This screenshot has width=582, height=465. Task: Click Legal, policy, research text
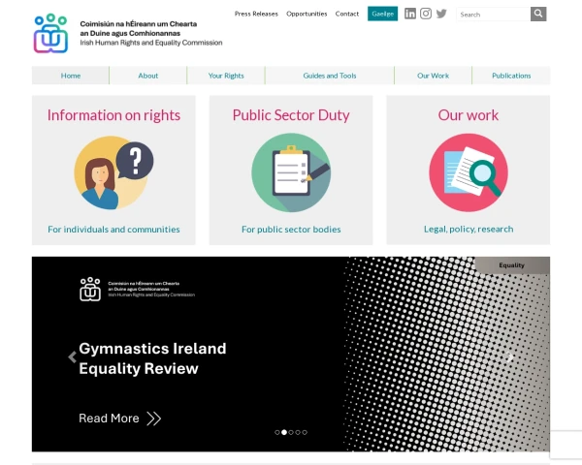pos(469,230)
